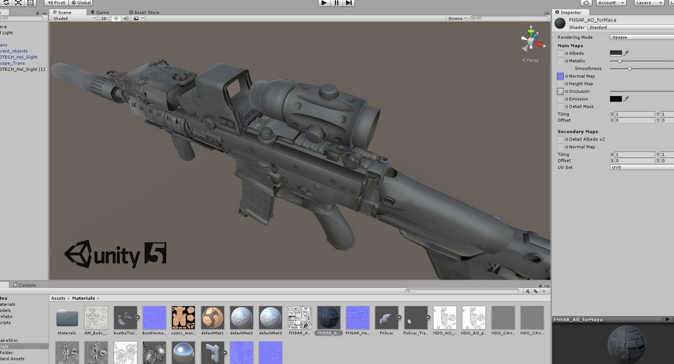Step one frame forward
674x364 pixels.
[x=349, y=3]
